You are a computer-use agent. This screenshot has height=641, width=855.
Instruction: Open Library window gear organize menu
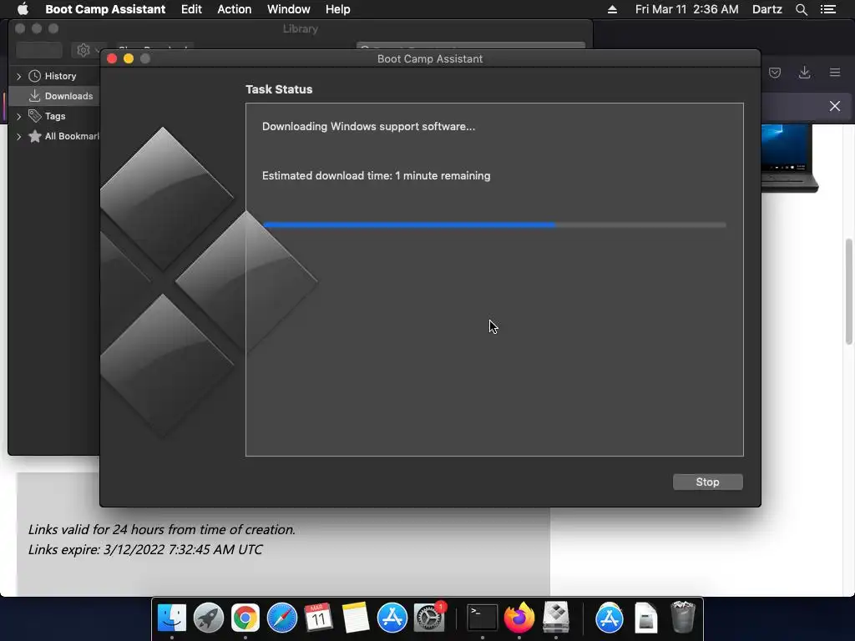[x=87, y=50]
